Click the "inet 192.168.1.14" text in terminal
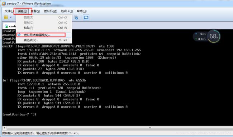The width and height of the screenshot is (233, 137). pyautogui.click(x=34, y=50)
